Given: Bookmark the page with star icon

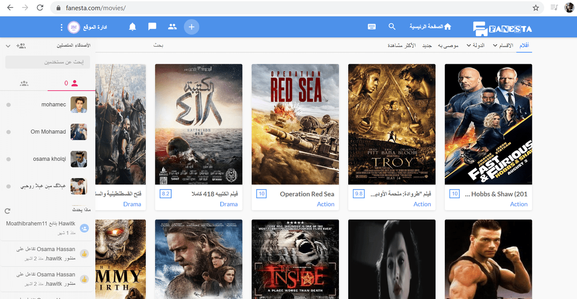Looking at the screenshot, I should point(536,8).
